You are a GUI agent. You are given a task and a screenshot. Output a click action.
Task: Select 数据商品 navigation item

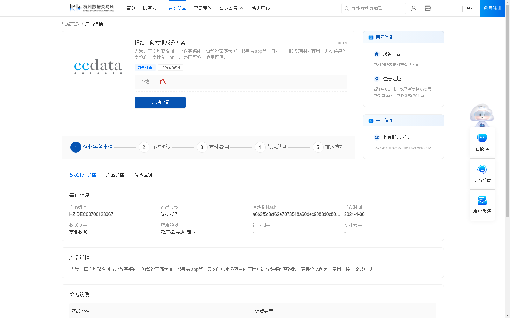pos(177,8)
